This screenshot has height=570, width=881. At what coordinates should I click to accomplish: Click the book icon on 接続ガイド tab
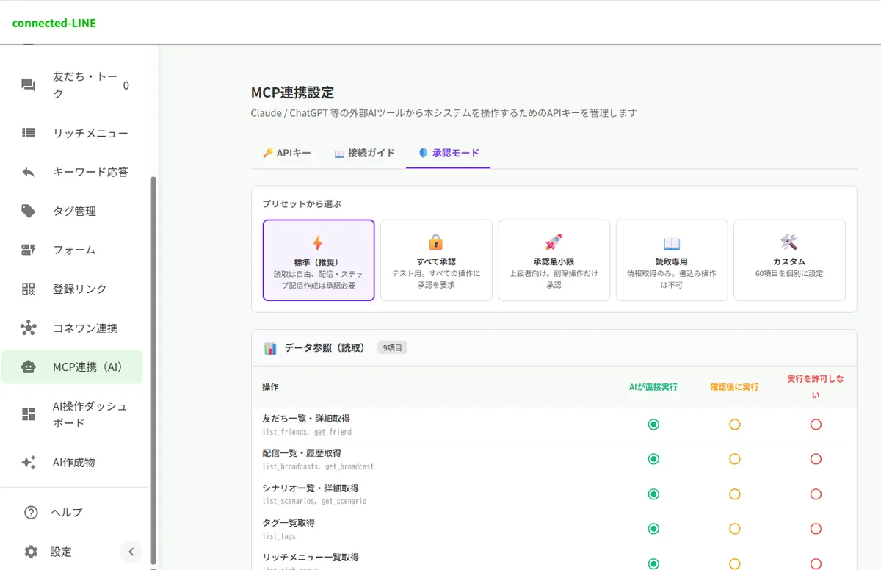pos(339,154)
